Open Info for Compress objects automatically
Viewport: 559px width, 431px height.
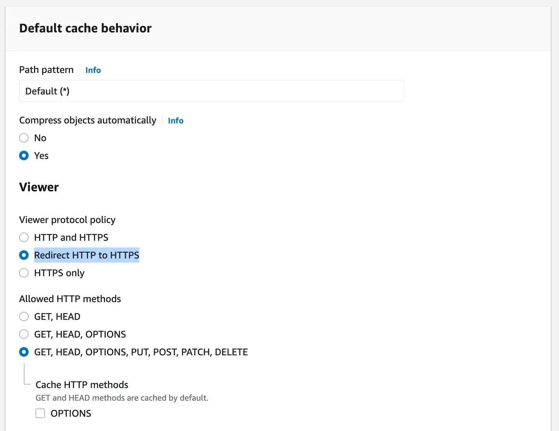[176, 121]
